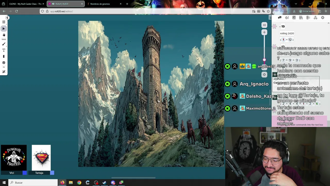Select the Tartaja player avatar
The height and width of the screenshot is (186, 330).
(41, 158)
